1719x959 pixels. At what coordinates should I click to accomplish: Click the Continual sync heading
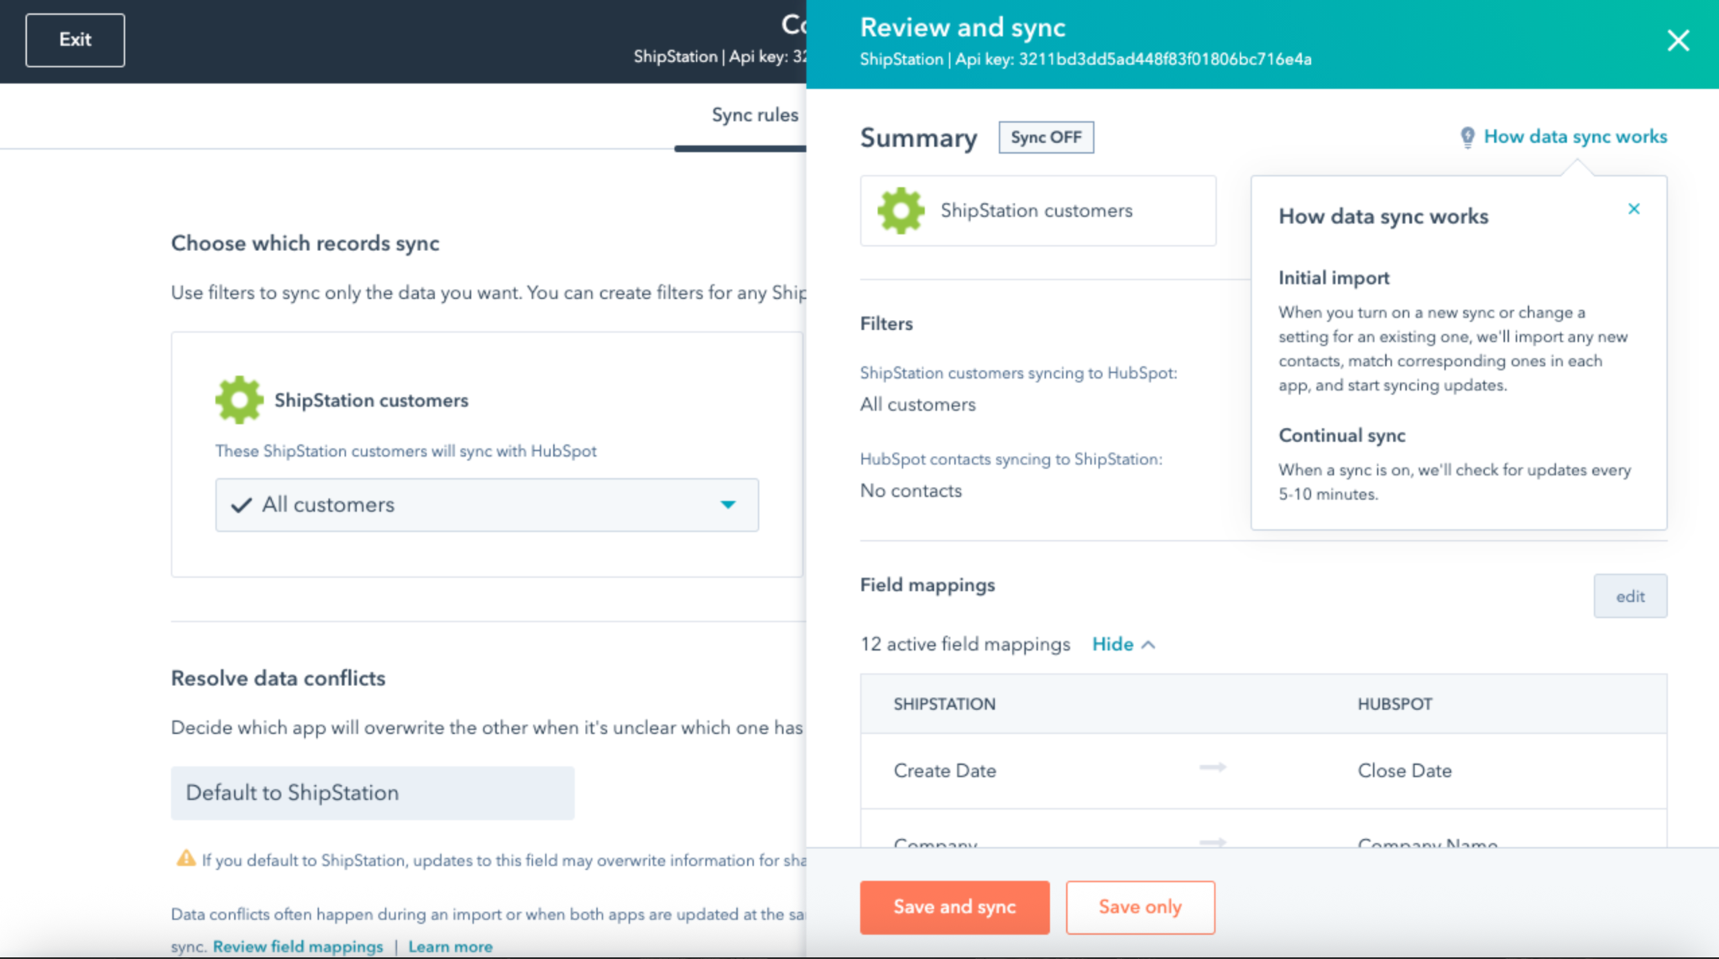(1341, 435)
